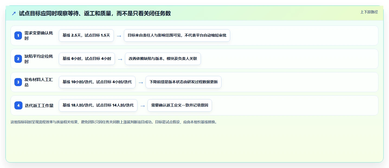Select the 缺陷平均定位耗时 label
This screenshot has width=389, height=168.
tap(39, 59)
